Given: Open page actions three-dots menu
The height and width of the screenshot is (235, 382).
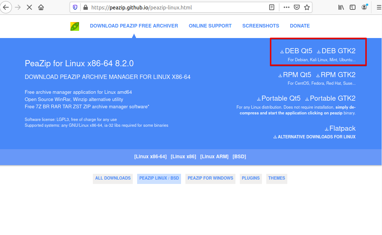Looking at the screenshot, I should [x=287, y=7].
